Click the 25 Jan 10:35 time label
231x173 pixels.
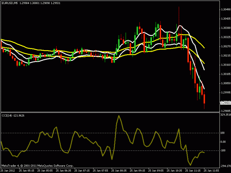(174, 171)
